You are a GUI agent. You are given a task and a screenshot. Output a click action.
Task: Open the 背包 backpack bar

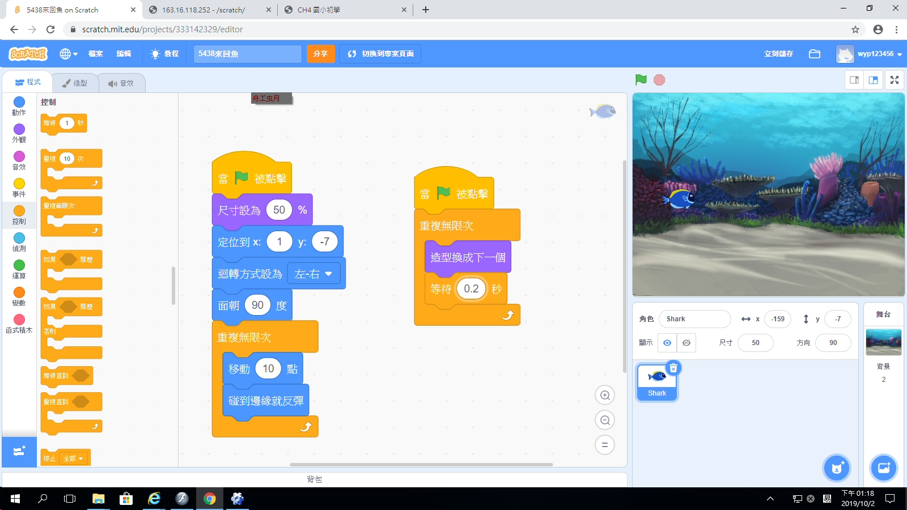(315, 479)
